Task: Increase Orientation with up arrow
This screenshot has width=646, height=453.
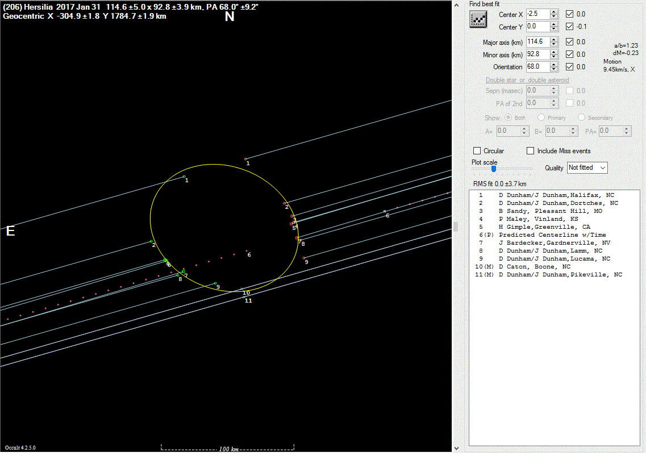Action: [554, 64]
